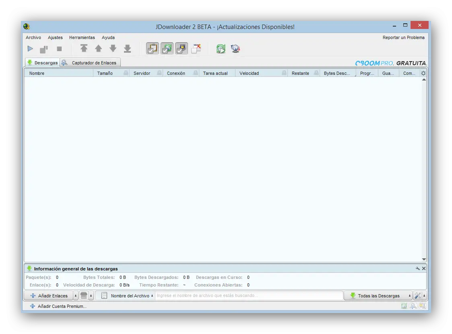The height and width of the screenshot is (334, 452).
Task: Move selected item up one position
Action: pyautogui.click(x=98, y=48)
